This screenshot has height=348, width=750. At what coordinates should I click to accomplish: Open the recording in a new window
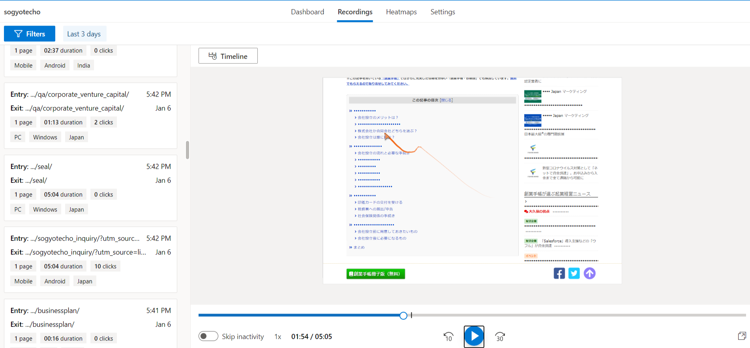[x=742, y=336]
